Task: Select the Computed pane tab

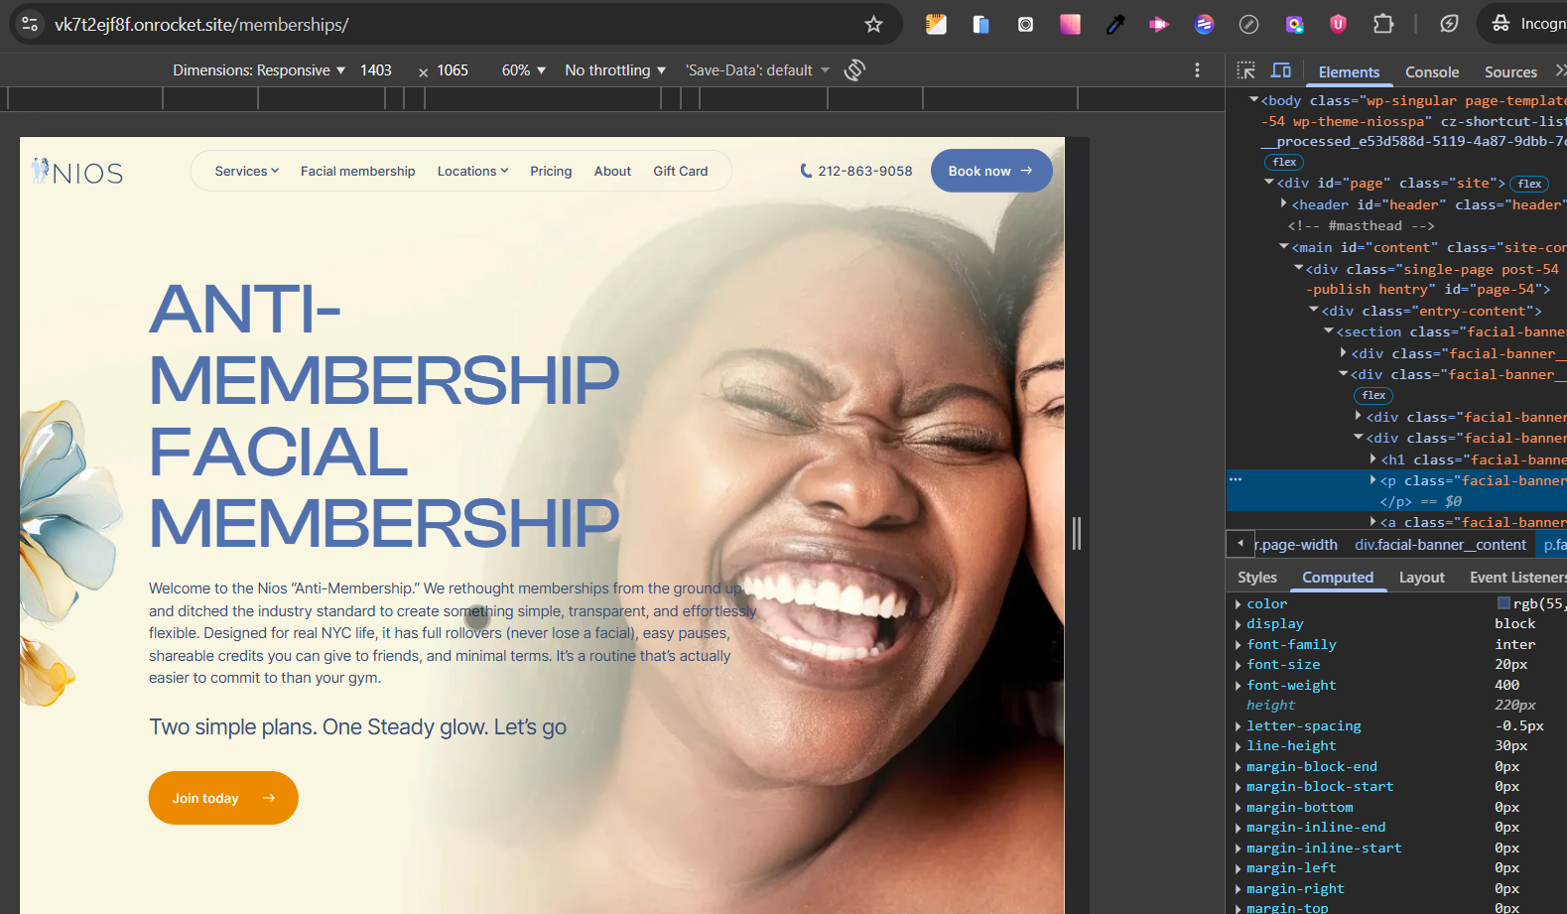Action: coord(1338,578)
